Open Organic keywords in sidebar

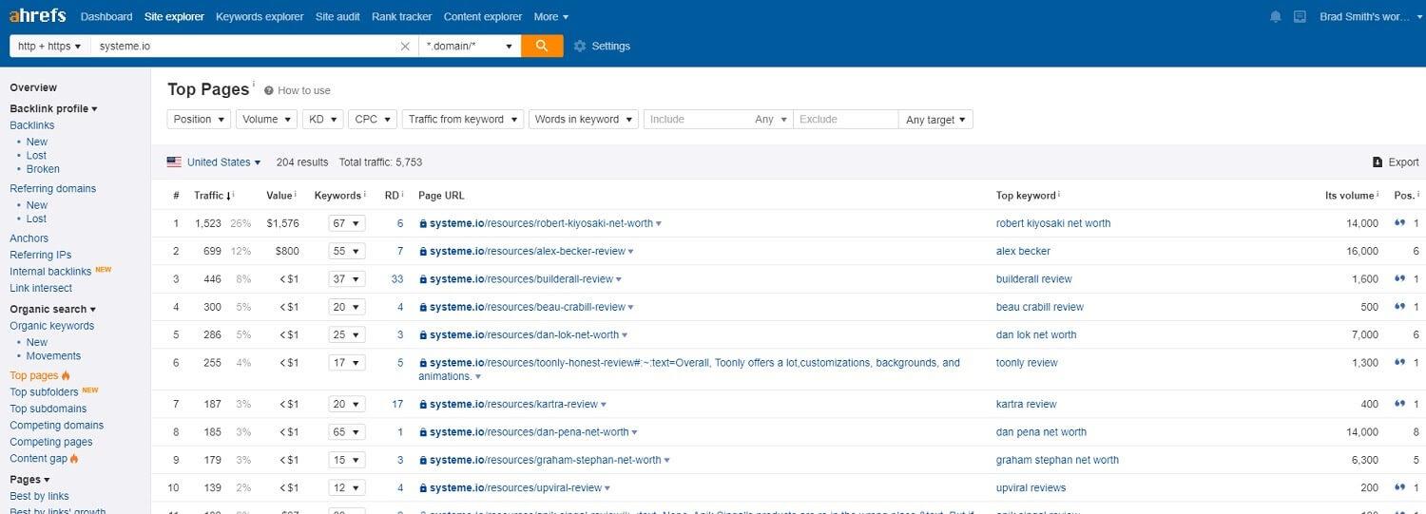tap(52, 326)
